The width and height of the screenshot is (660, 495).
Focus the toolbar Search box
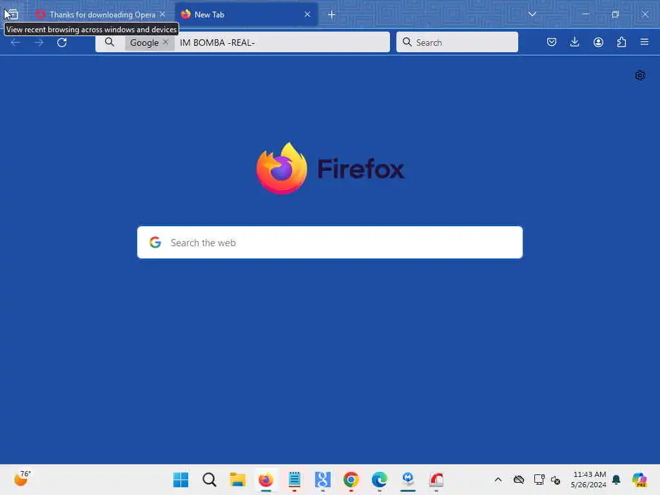(x=457, y=42)
